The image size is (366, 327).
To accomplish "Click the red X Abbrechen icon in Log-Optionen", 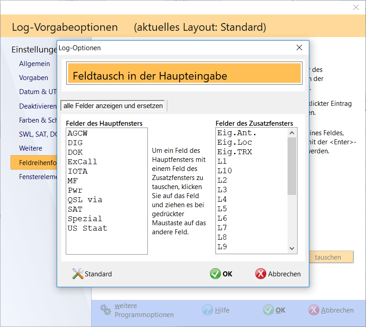I will coord(261,274).
